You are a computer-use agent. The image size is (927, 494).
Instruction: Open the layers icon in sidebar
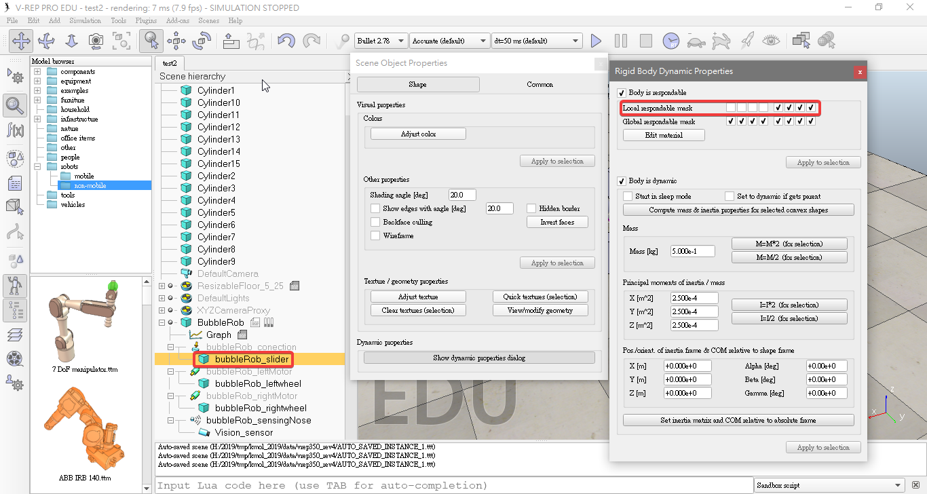pyautogui.click(x=15, y=335)
